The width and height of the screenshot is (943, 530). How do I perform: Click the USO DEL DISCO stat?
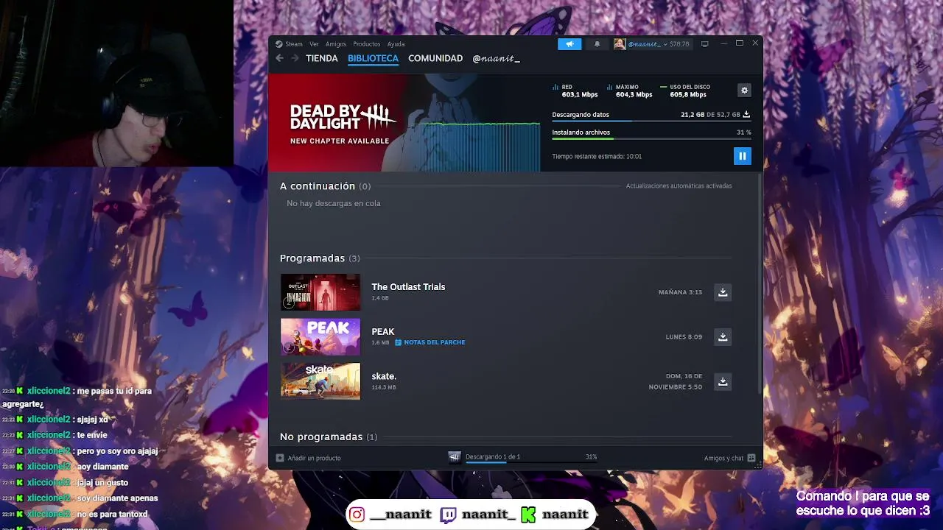(684, 91)
